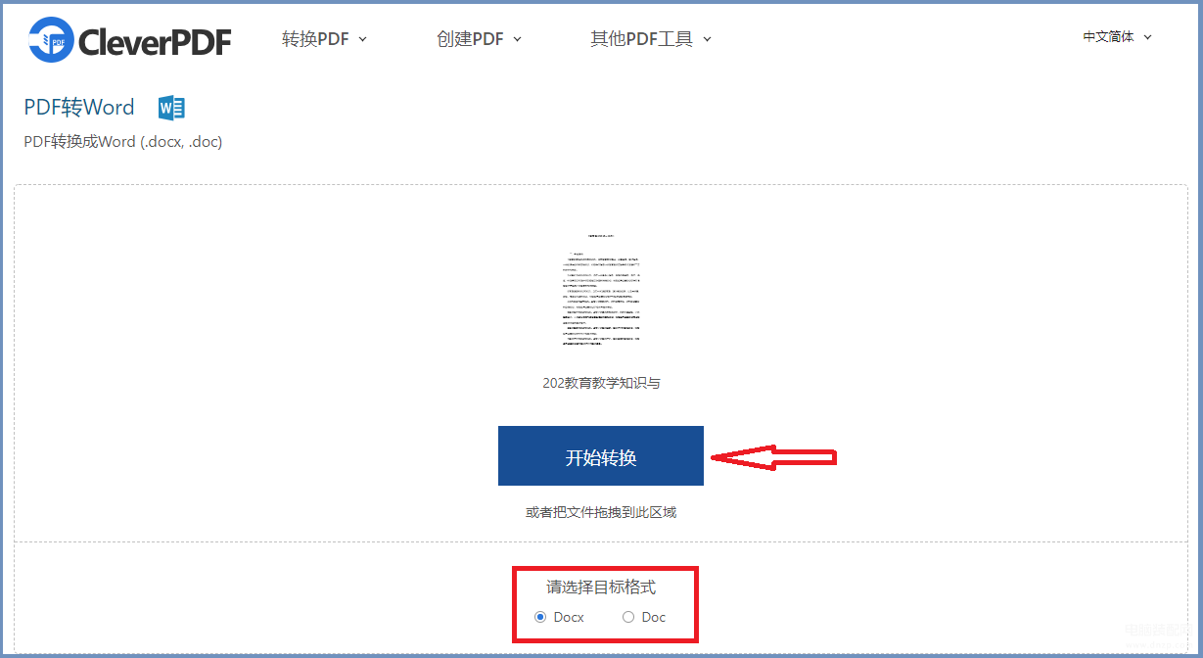Select the Doc radio button
This screenshot has height=658, width=1203.
click(x=628, y=617)
